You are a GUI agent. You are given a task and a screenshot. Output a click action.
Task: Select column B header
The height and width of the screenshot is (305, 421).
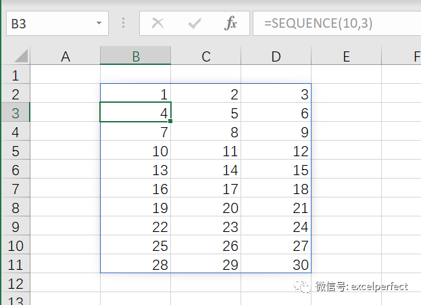[136, 57]
